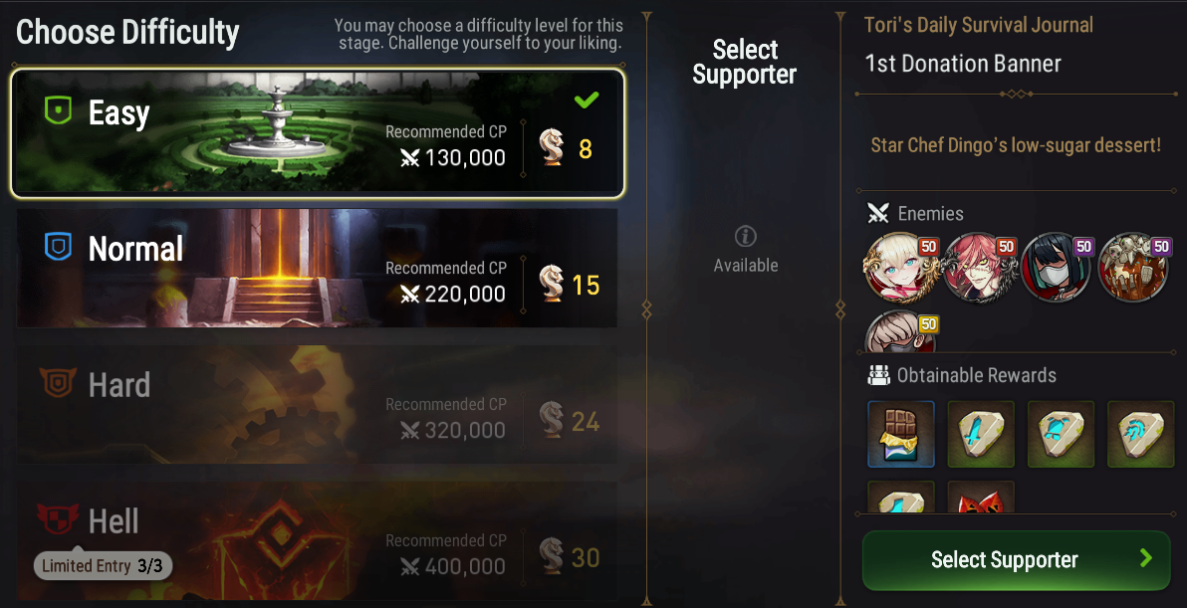Select the blonde girl enemy portrait
The width and height of the screenshot is (1187, 608).
(x=901, y=268)
